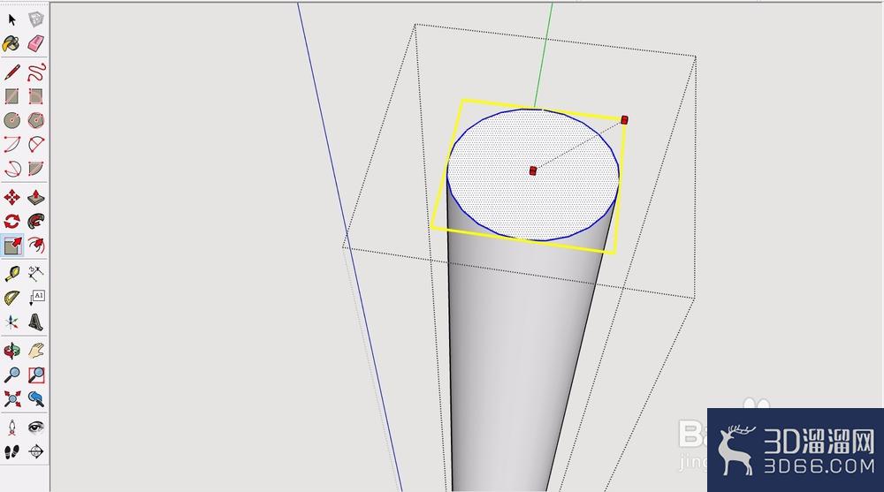Viewport: 884px width, 492px height.
Task: Select the arrow Select tool
Action: pyautogui.click(x=11, y=20)
